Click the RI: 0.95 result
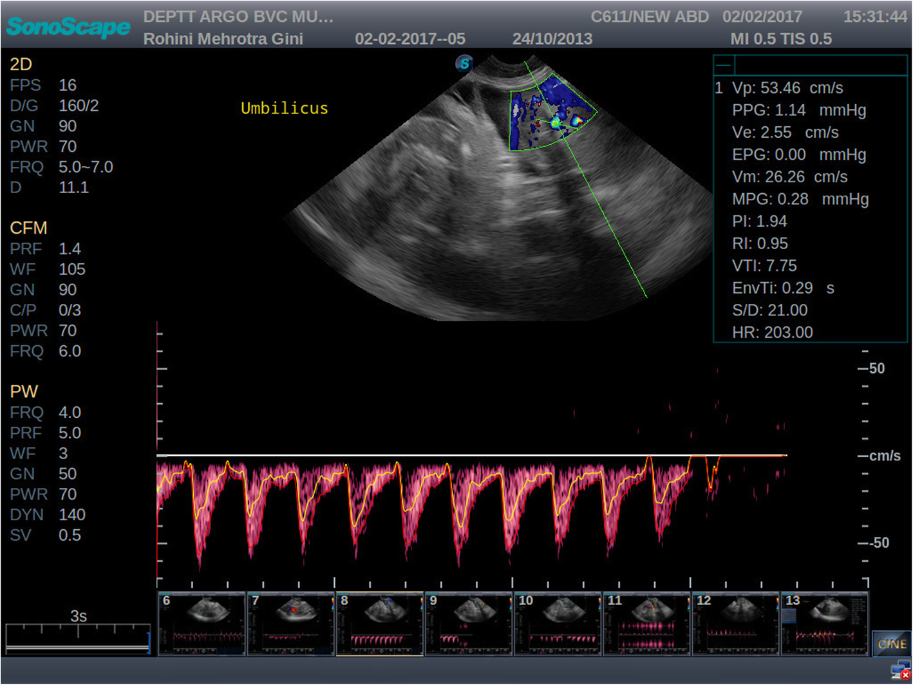Screen dimensions: 913x685 [x=760, y=243]
